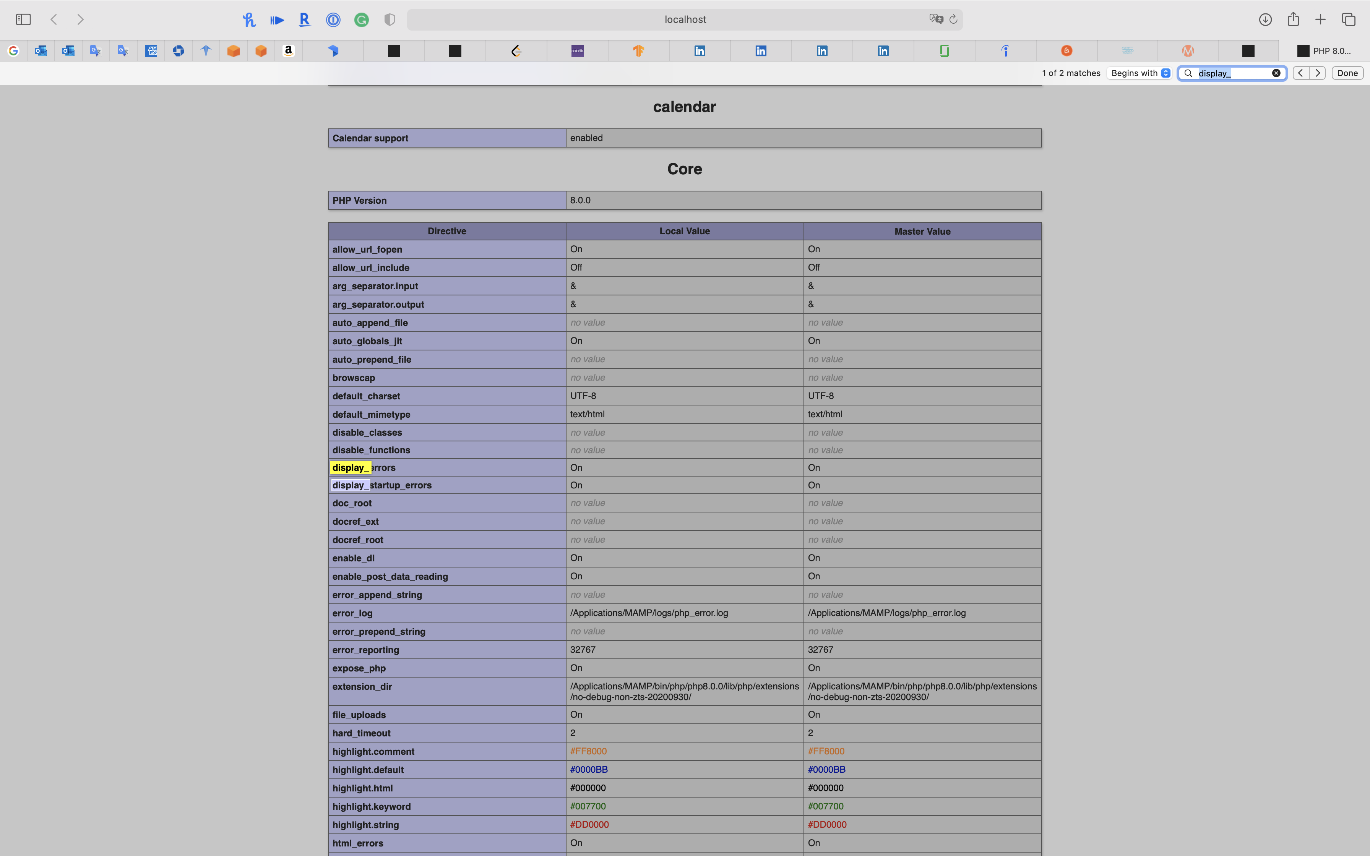Click the Share icon

[x=1293, y=19]
